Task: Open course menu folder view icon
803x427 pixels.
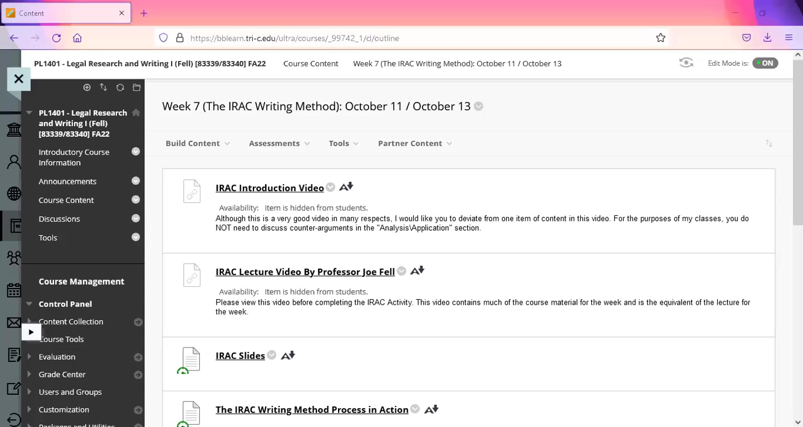Action: point(136,87)
